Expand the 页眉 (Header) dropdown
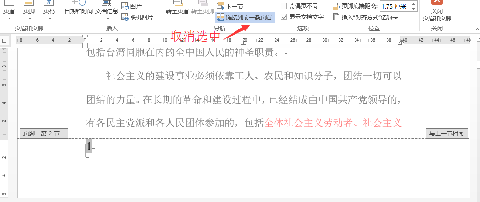The width and height of the screenshot is (480, 202). 9,10
